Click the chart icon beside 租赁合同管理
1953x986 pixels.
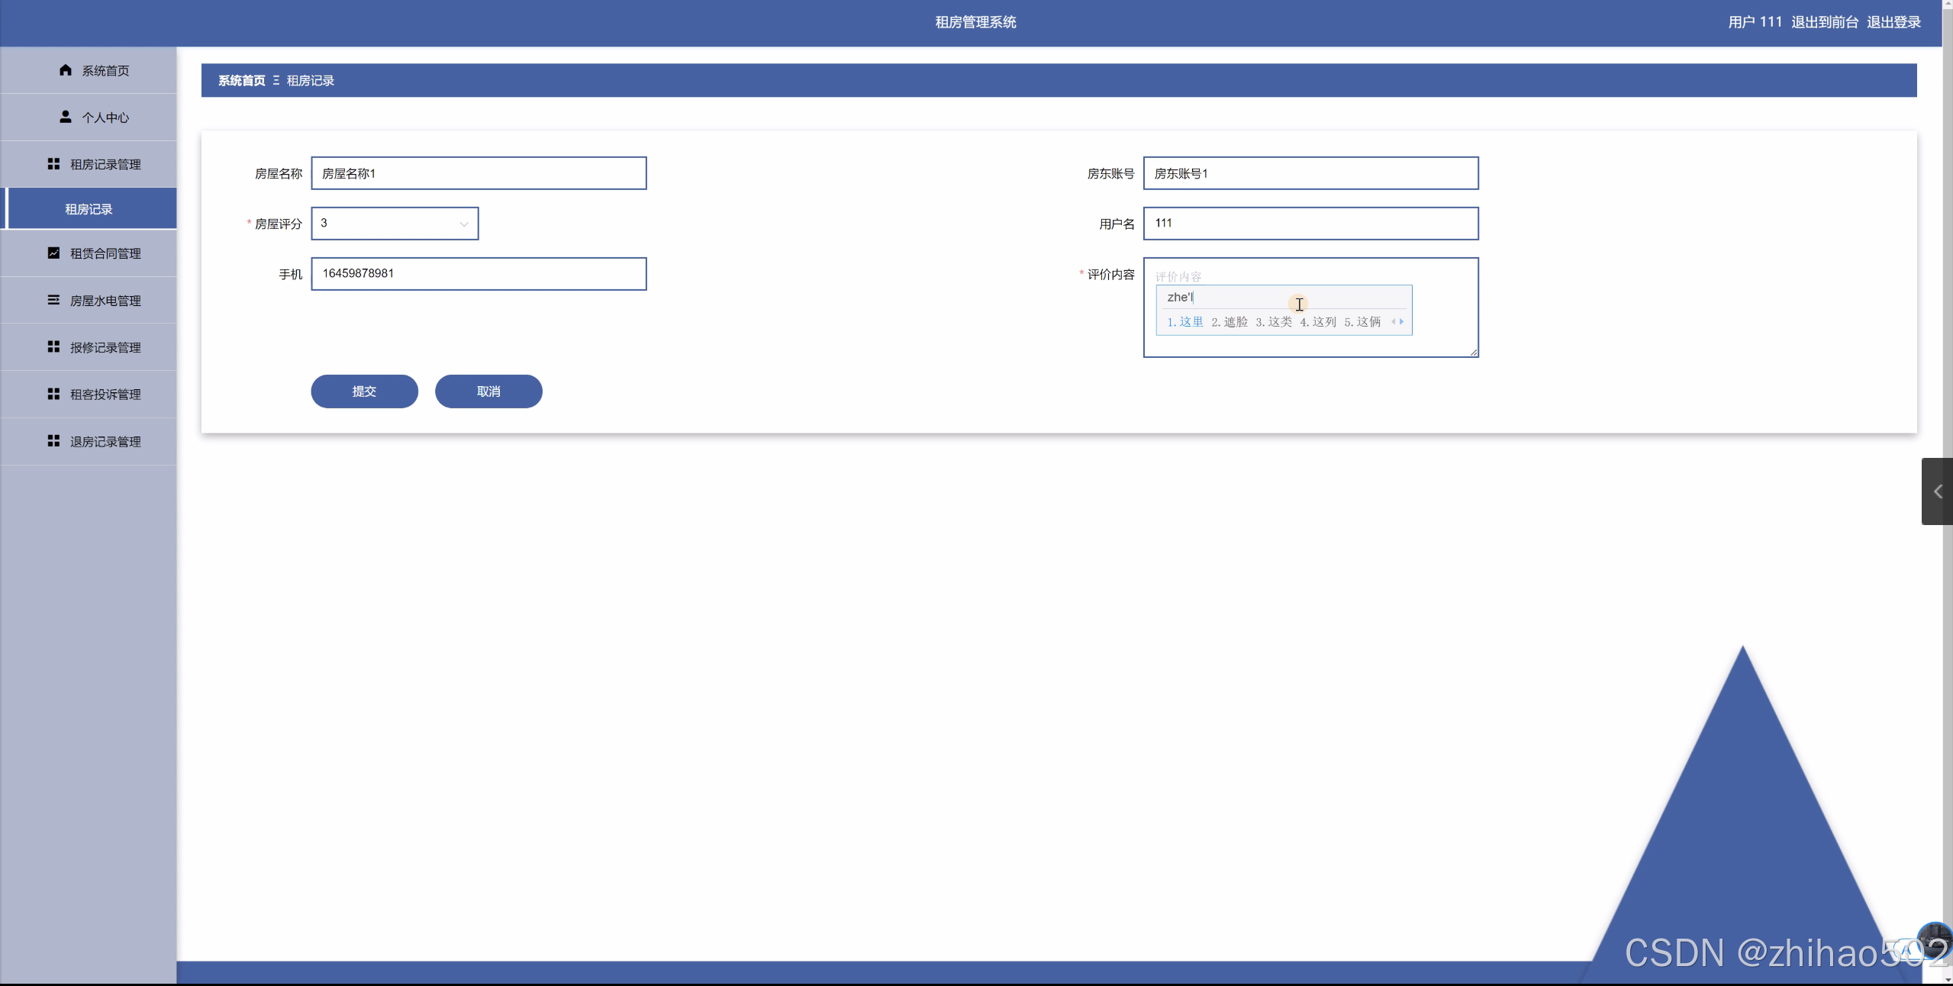(53, 253)
